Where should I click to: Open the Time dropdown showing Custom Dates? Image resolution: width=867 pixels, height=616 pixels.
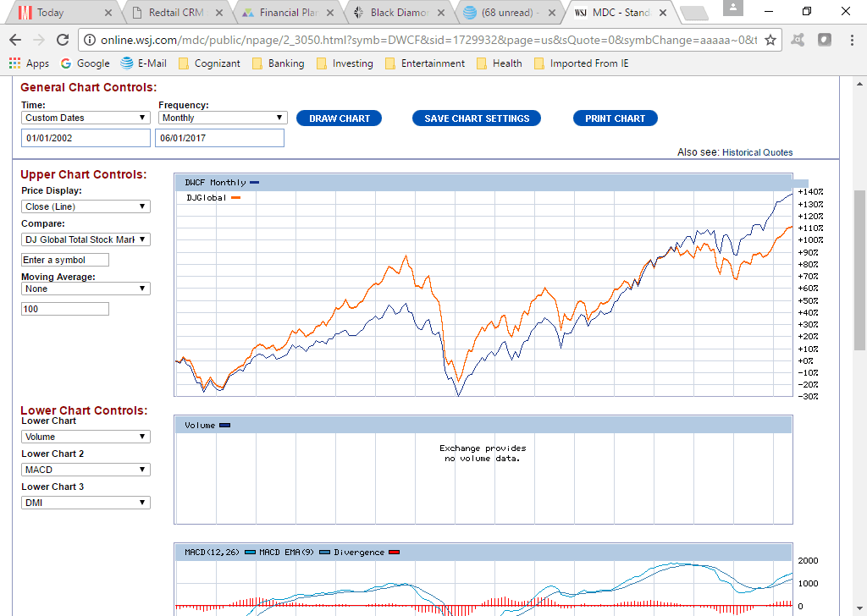86,118
